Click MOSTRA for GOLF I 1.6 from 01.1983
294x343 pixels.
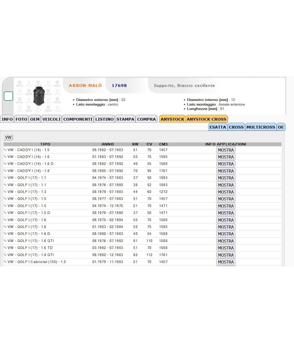click(x=226, y=227)
